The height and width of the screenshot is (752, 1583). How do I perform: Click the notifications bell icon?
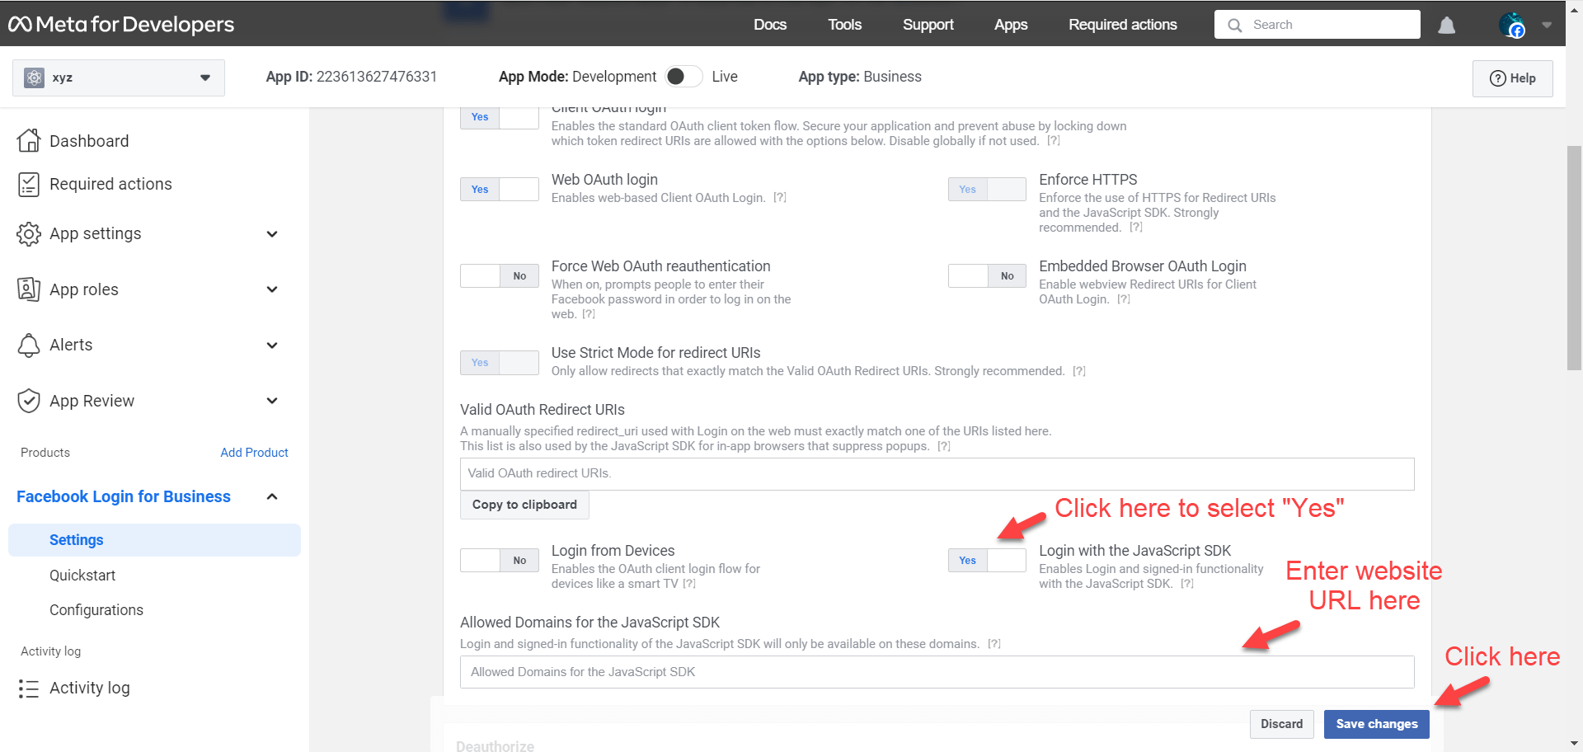[1446, 26]
